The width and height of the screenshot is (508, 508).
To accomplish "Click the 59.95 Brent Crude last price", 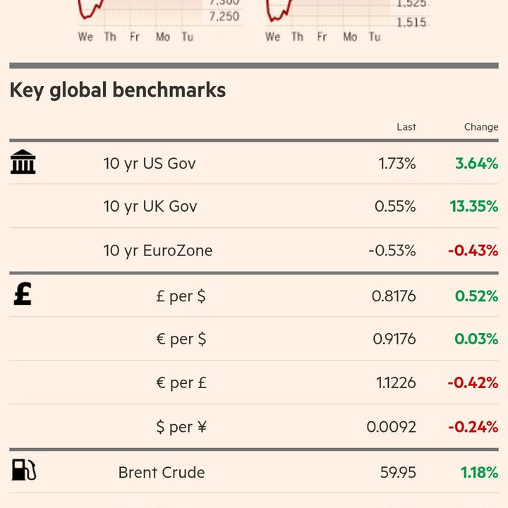I will 398,473.
